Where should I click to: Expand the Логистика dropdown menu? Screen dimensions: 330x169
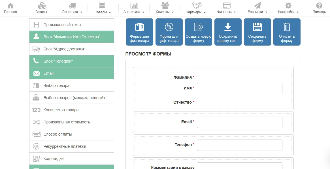(72, 8)
